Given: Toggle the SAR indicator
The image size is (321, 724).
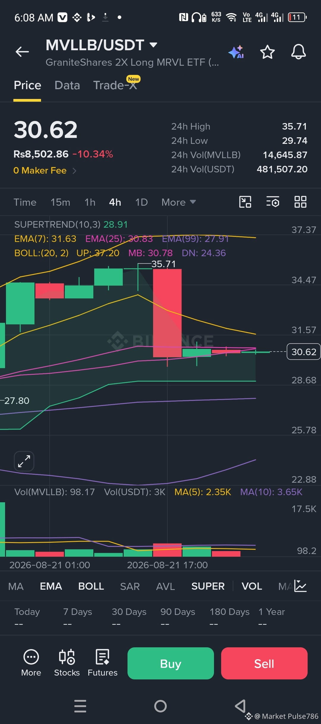Looking at the screenshot, I should (x=130, y=586).
